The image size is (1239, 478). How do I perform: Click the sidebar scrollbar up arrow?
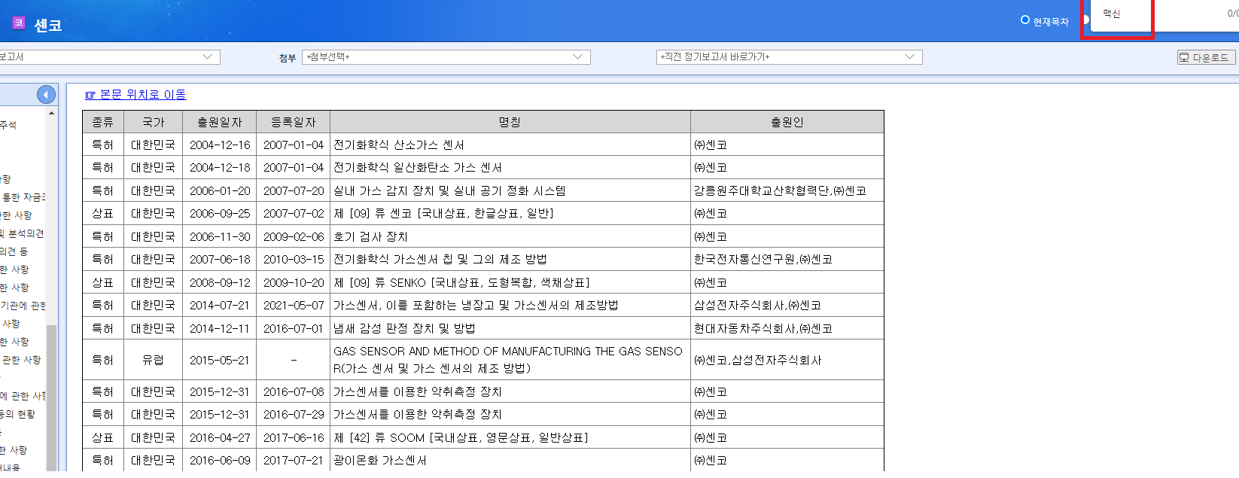51,114
